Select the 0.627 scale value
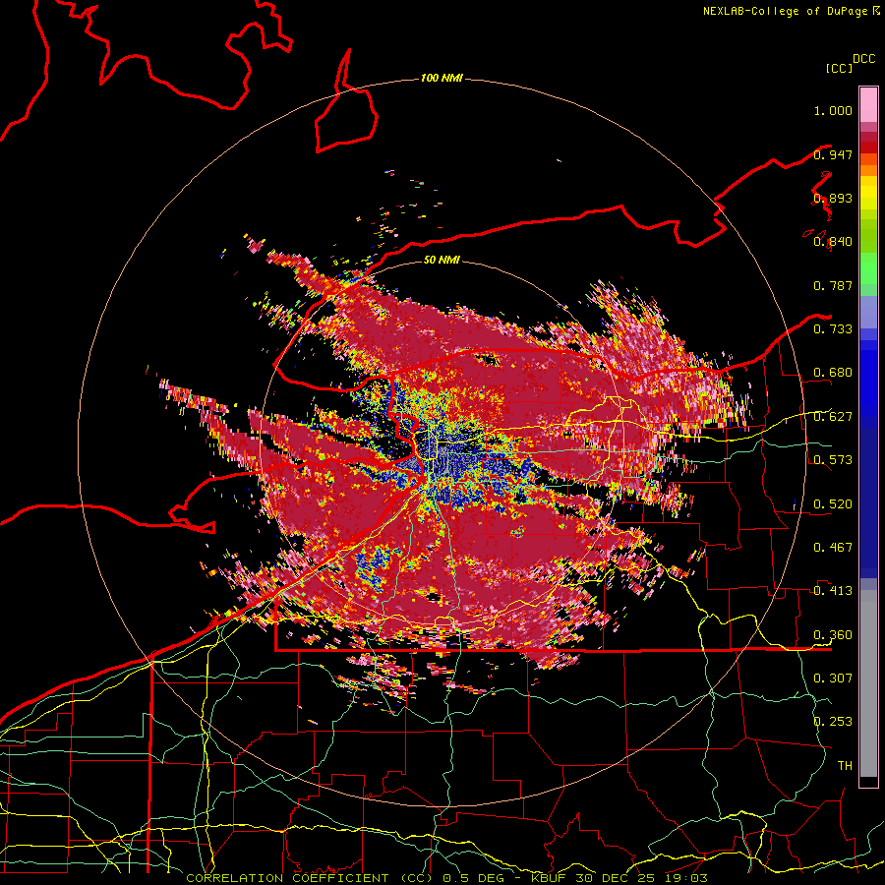Image resolution: width=885 pixels, height=885 pixels. point(833,416)
